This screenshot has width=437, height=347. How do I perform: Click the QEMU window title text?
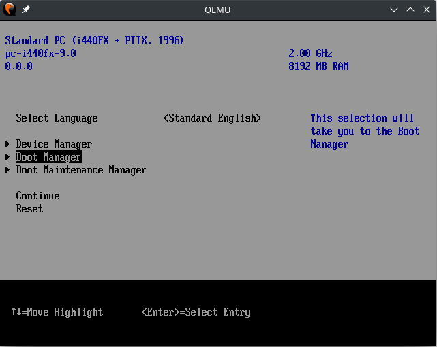point(217,10)
